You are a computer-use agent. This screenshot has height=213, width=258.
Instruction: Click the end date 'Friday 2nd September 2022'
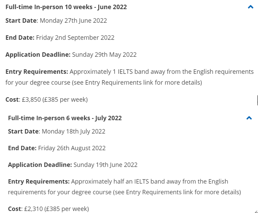[75, 38]
